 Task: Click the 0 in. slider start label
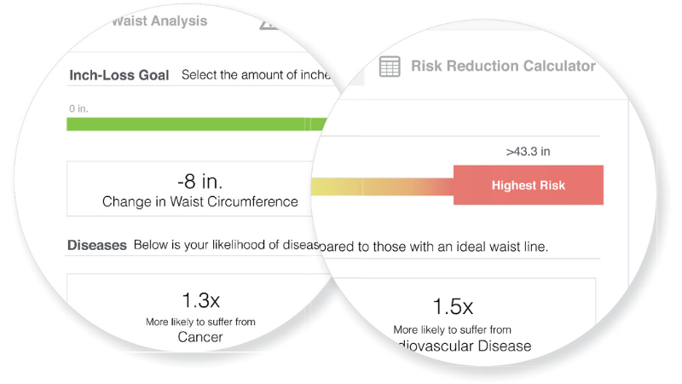click(78, 109)
